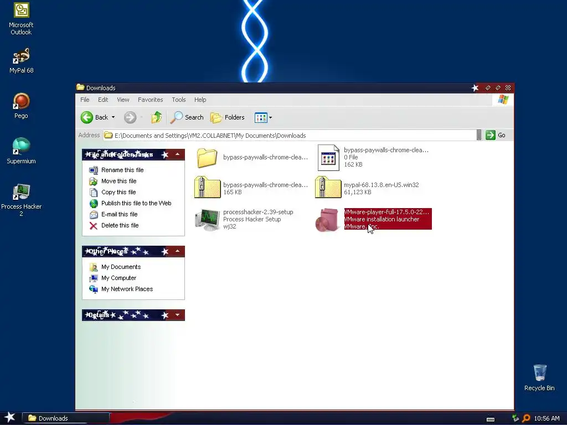Click E-mail this file
The height and width of the screenshot is (425, 567).
[120, 214]
